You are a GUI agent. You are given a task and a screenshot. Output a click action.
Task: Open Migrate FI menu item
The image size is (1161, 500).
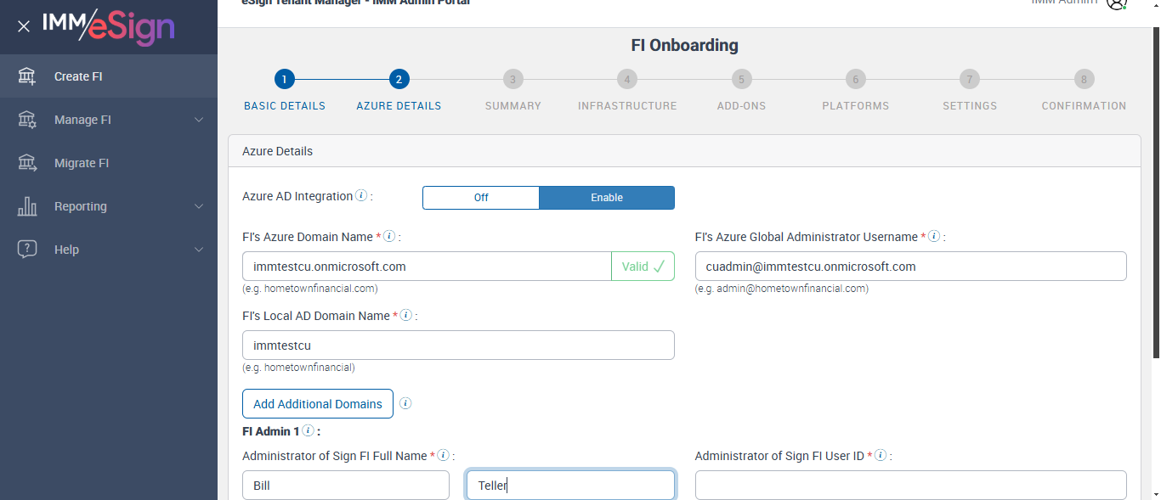[x=109, y=163]
